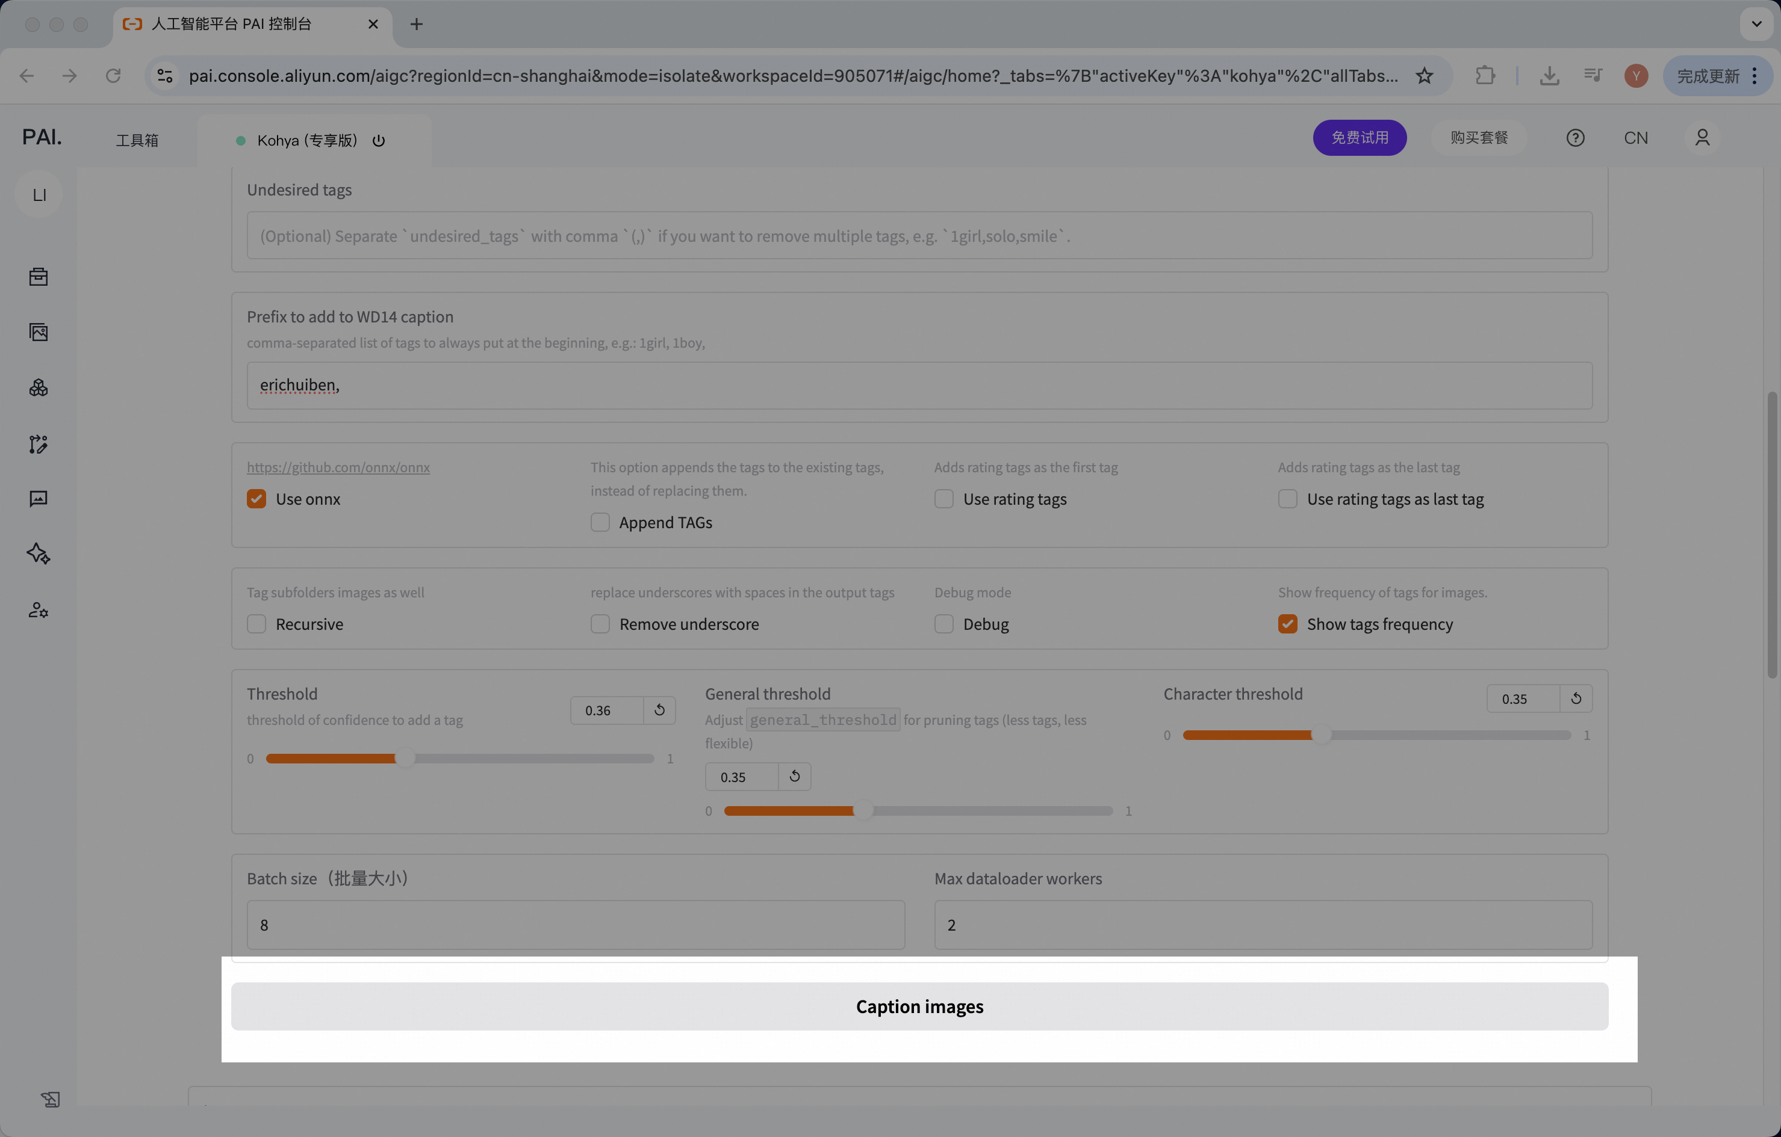Open the help question mark icon

(x=1574, y=138)
